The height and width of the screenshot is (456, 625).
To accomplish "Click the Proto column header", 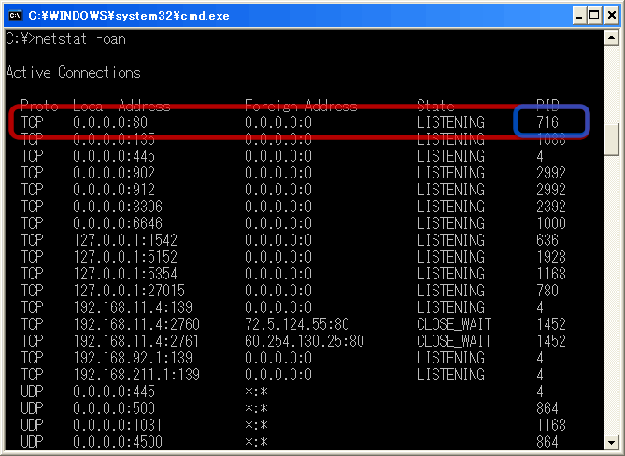I will 38,106.
